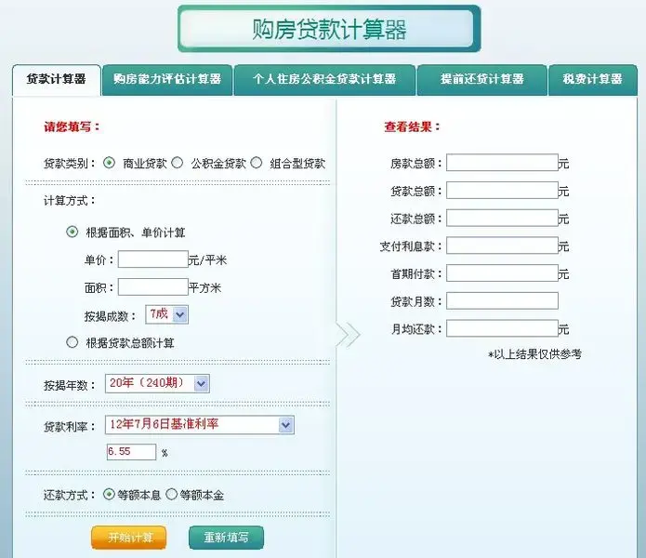This screenshot has height=558, width=646.
Task: Open 个人住房公积金贷款计算器 tab
Action: (x=324, y=80)
